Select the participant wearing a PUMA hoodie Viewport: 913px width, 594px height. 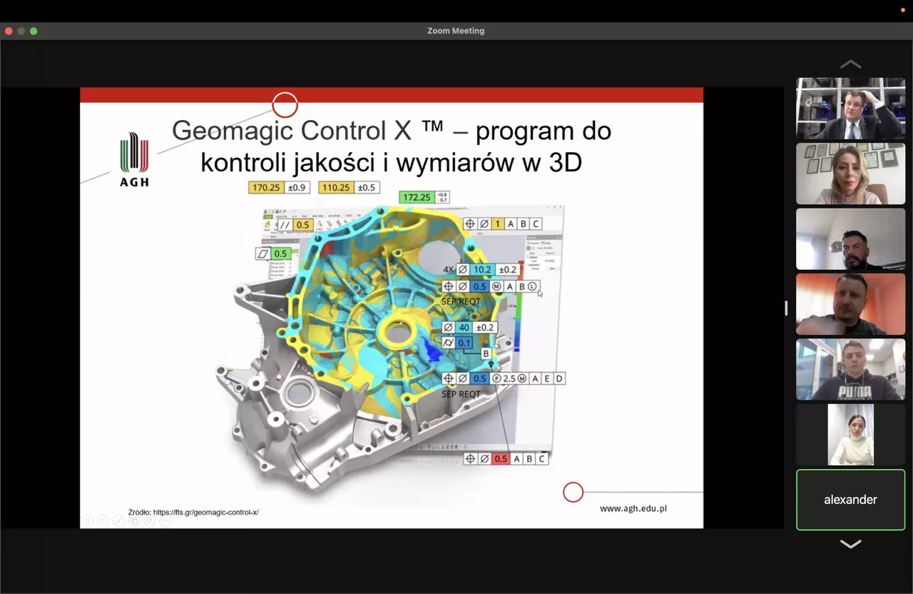point(850,369)
